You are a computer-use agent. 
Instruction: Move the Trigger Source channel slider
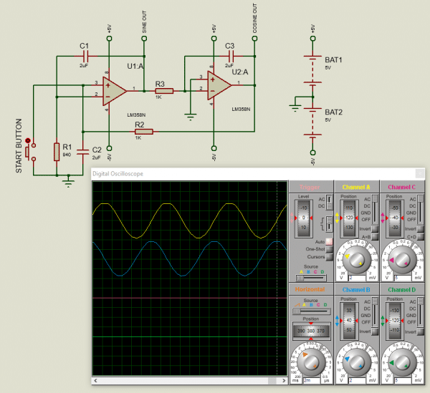(x=311, y=278)
